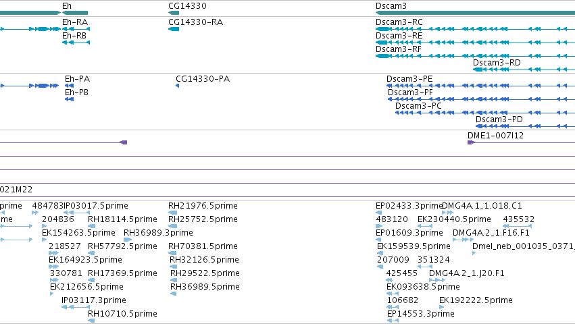Click the 218527 EST label

click(65, 246)
